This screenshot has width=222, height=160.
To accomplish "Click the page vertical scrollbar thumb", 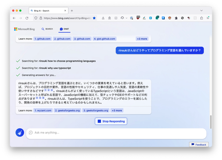I will point(210,122).
